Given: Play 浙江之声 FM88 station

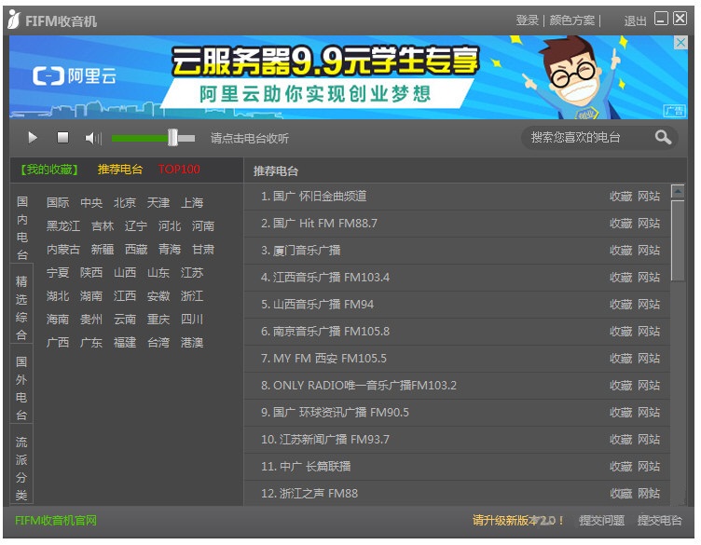Looking at the screenshot, I should [x=309, y=494].
